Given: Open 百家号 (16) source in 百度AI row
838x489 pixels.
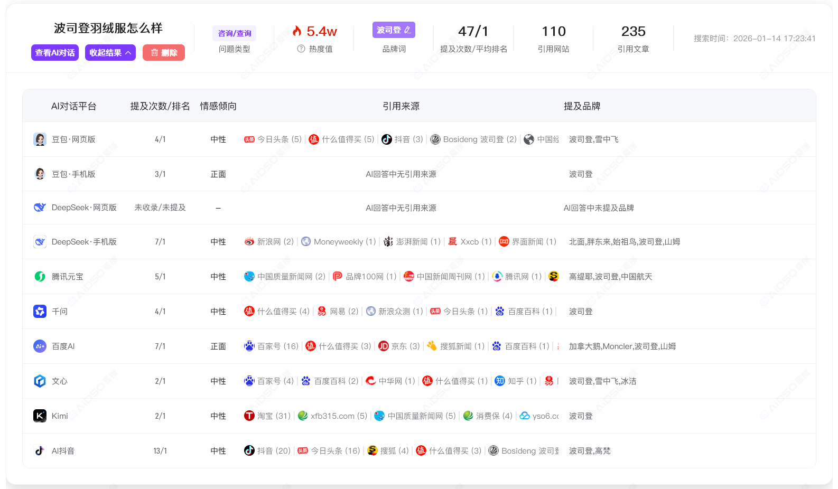Looking at the screenshot, I should (x=271, y=346).
